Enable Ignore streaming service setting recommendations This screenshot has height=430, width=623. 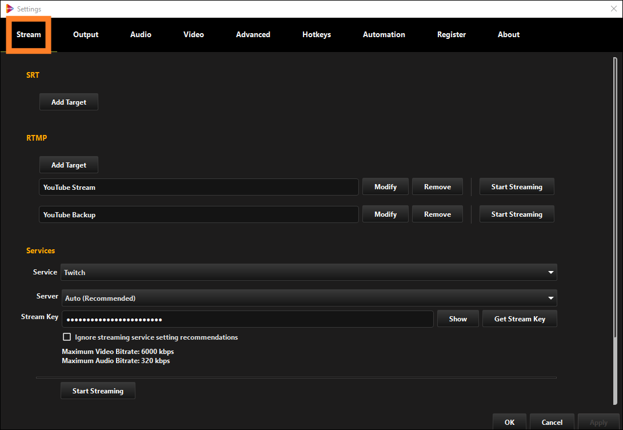[x=67, y=337]
